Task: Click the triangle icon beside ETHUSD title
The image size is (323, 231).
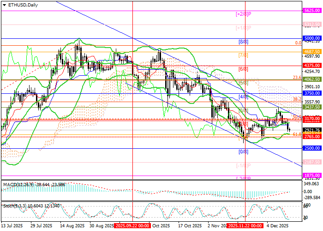Action: tap(4, 5)
